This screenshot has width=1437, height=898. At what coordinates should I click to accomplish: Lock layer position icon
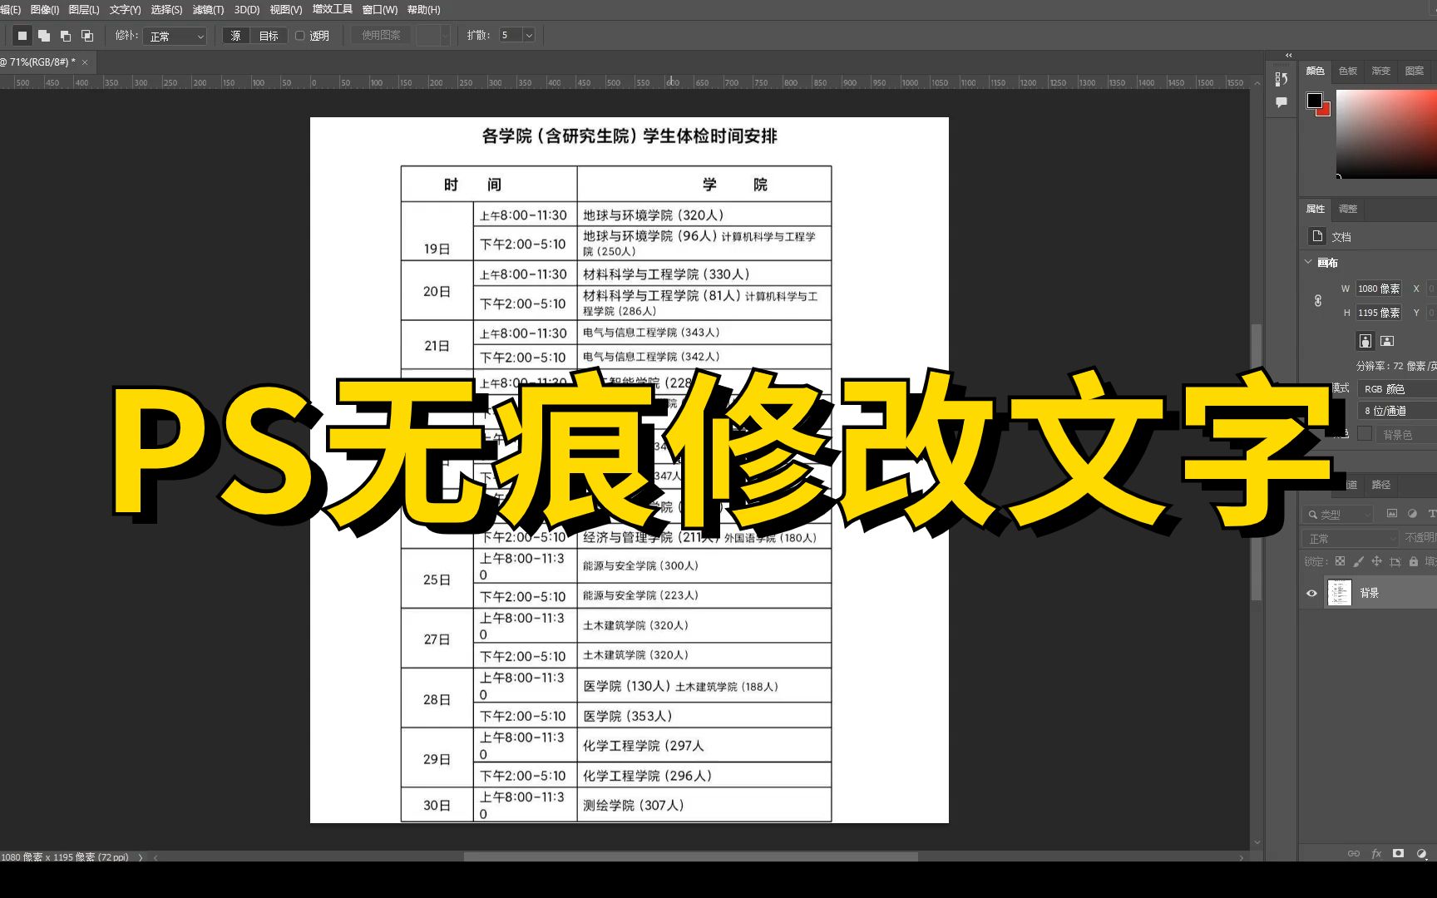point(1376,561)
